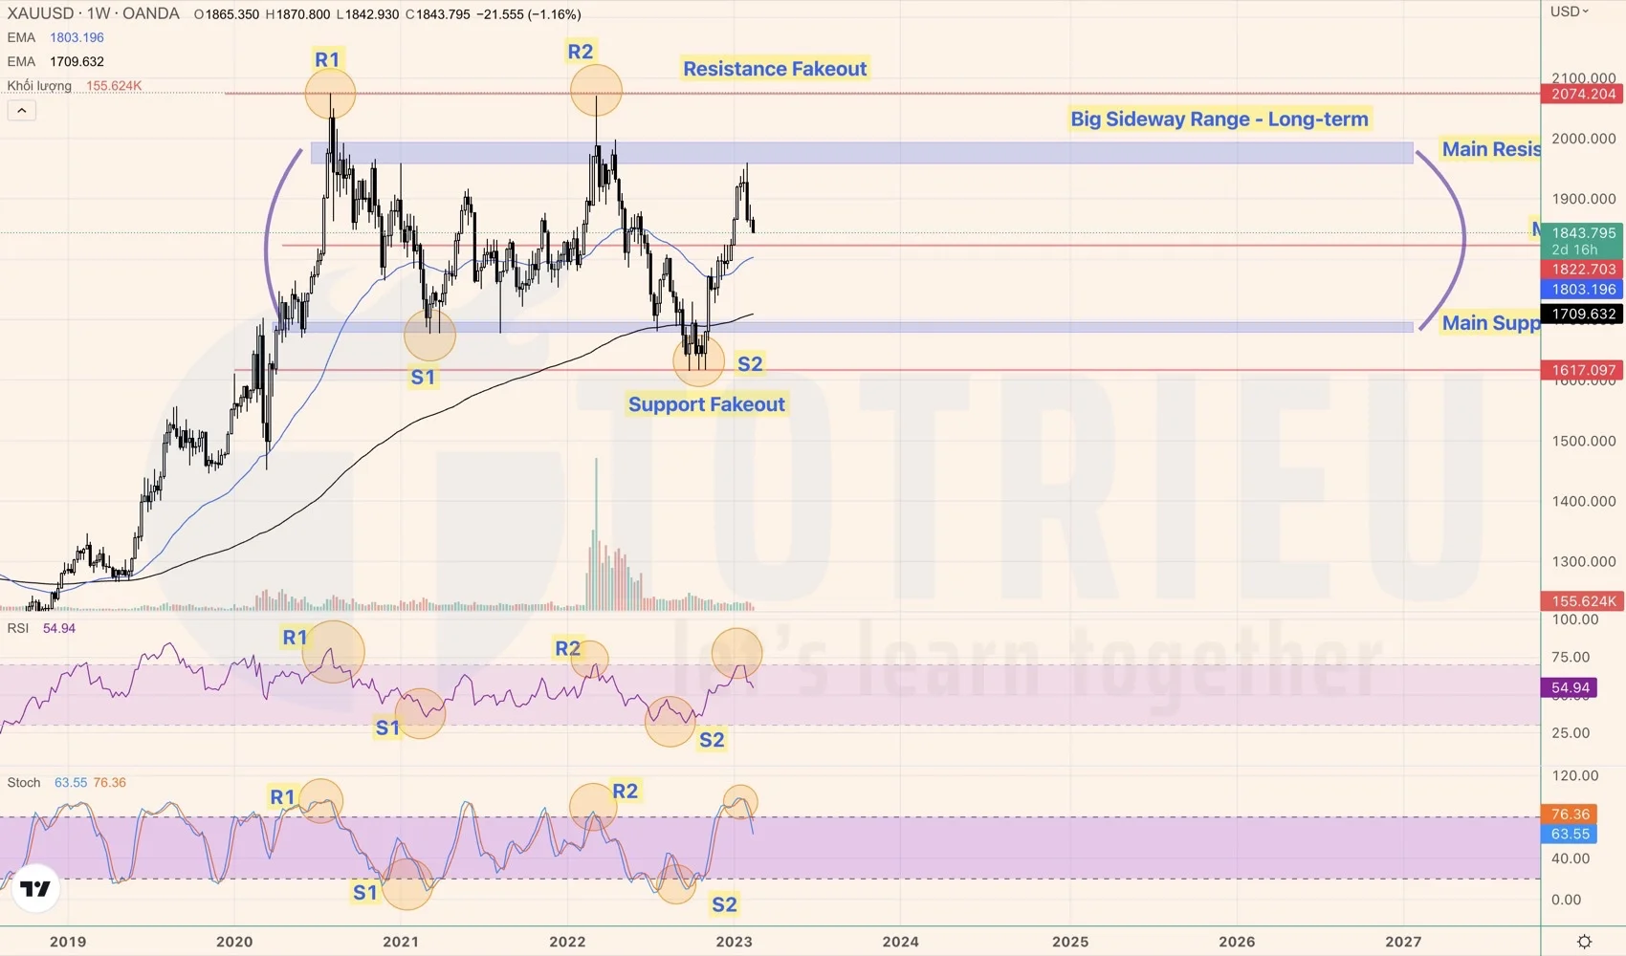Click the 25.00 level on the RSI axis
The image size is (1626, 956).
[x=1571, y=732]
